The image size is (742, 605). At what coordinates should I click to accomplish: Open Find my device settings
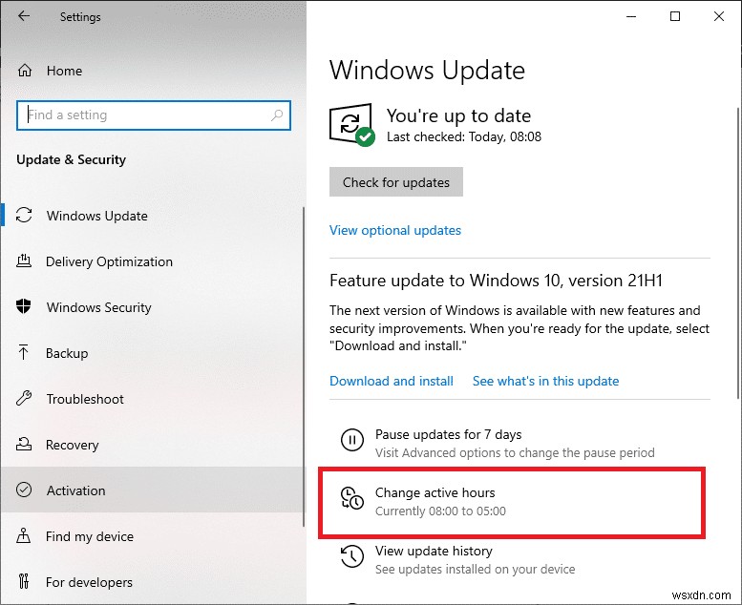89,536
